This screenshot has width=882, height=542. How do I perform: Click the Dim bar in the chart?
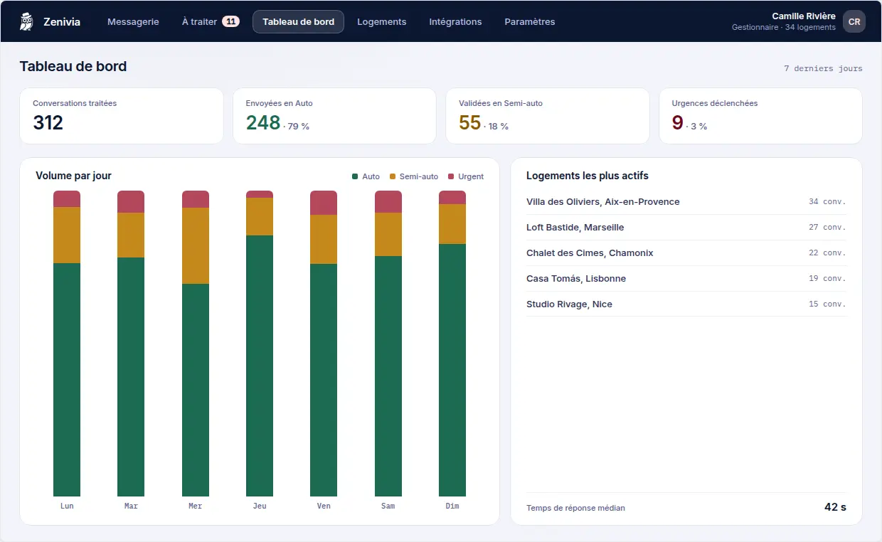[x=452, y=344]
